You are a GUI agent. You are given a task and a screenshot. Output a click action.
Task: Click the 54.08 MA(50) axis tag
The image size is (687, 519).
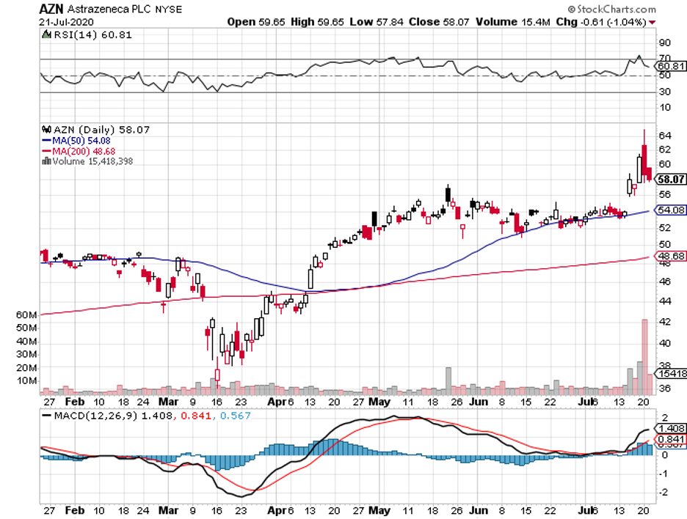[670, 210]
